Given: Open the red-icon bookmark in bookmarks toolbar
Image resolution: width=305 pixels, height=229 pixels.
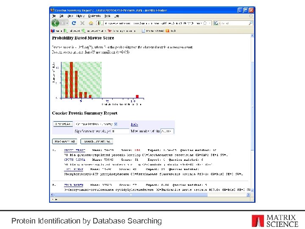Looking at the screenshot, I should [122, 31].
